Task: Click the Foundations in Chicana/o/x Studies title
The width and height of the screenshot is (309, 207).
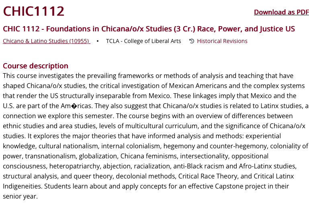Action: pyautogui.click(x=149, y=29)
